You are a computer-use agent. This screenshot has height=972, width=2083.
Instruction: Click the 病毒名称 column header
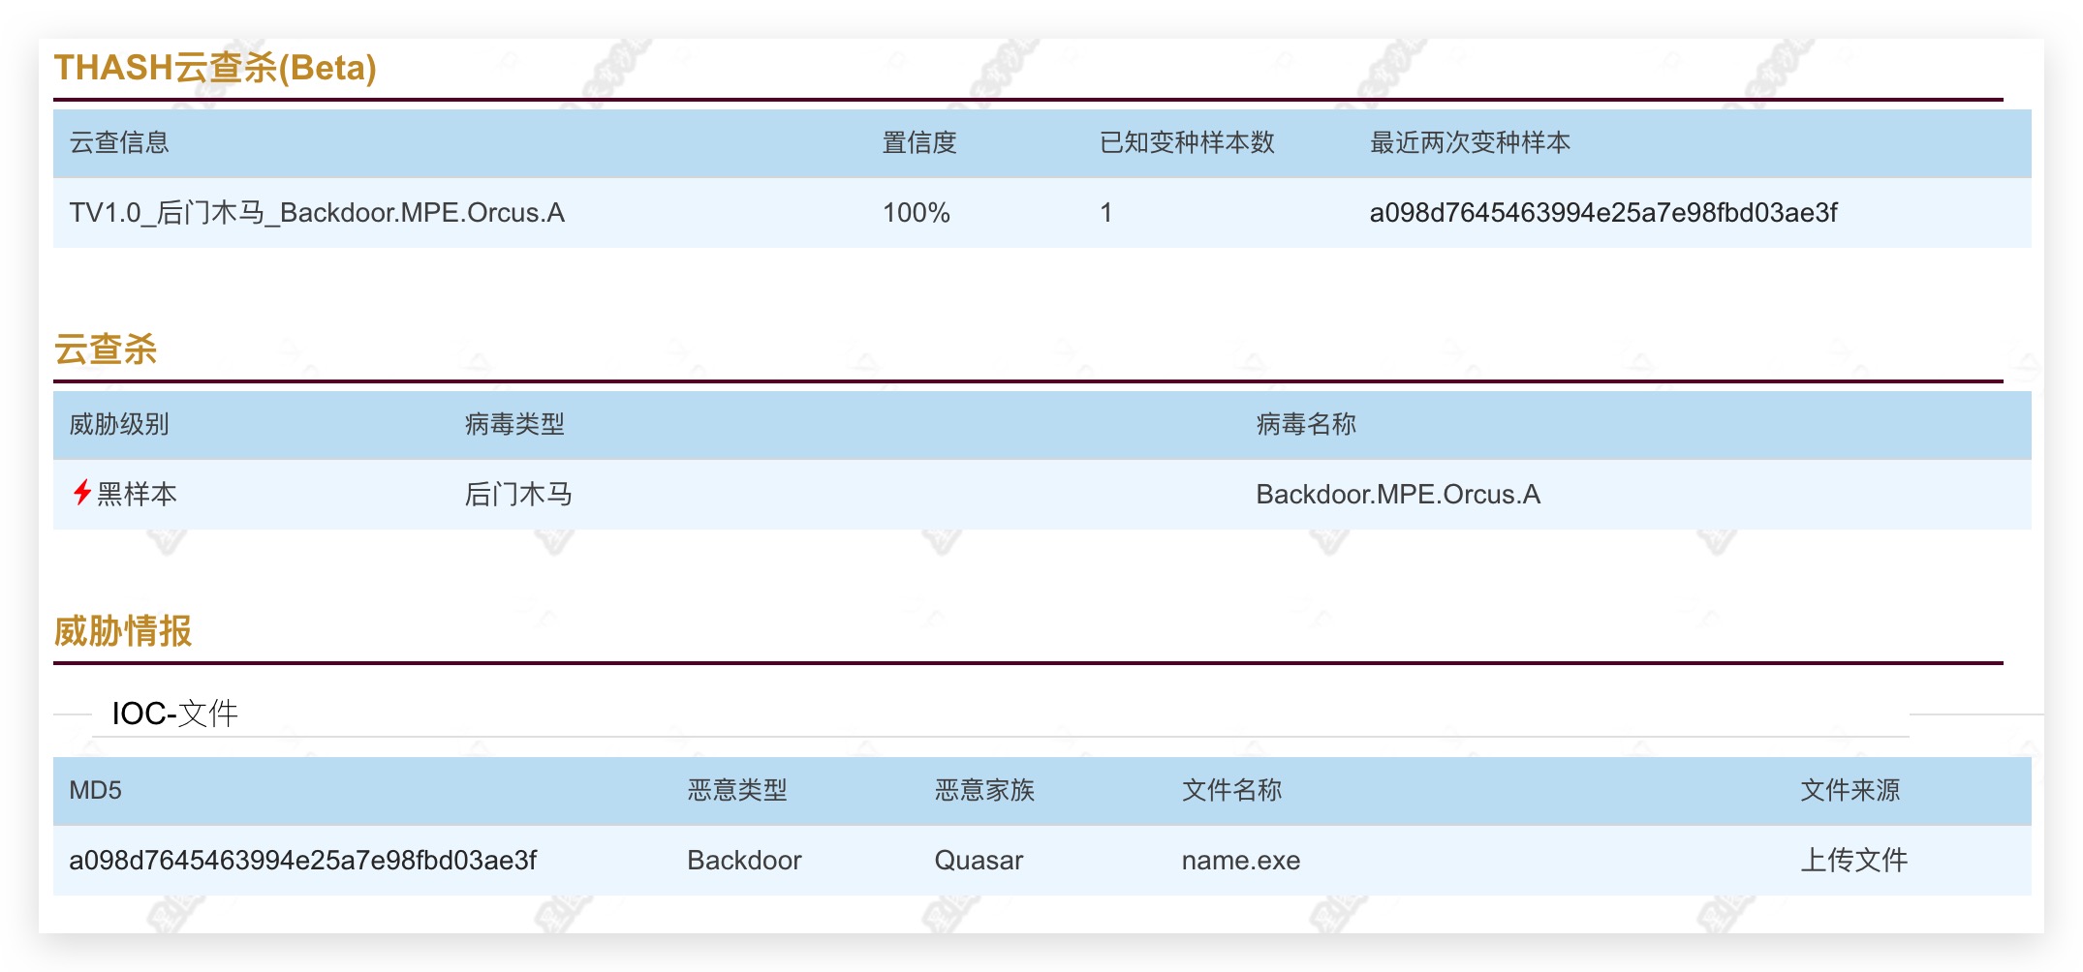[x=1306, y=424]
